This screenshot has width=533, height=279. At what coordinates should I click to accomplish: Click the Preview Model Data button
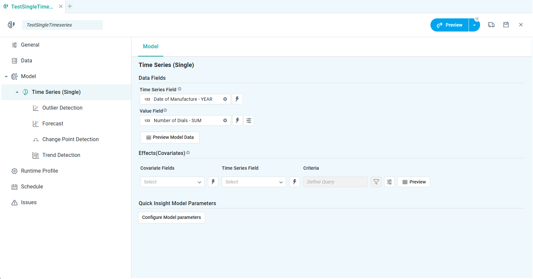click(170, 137)
